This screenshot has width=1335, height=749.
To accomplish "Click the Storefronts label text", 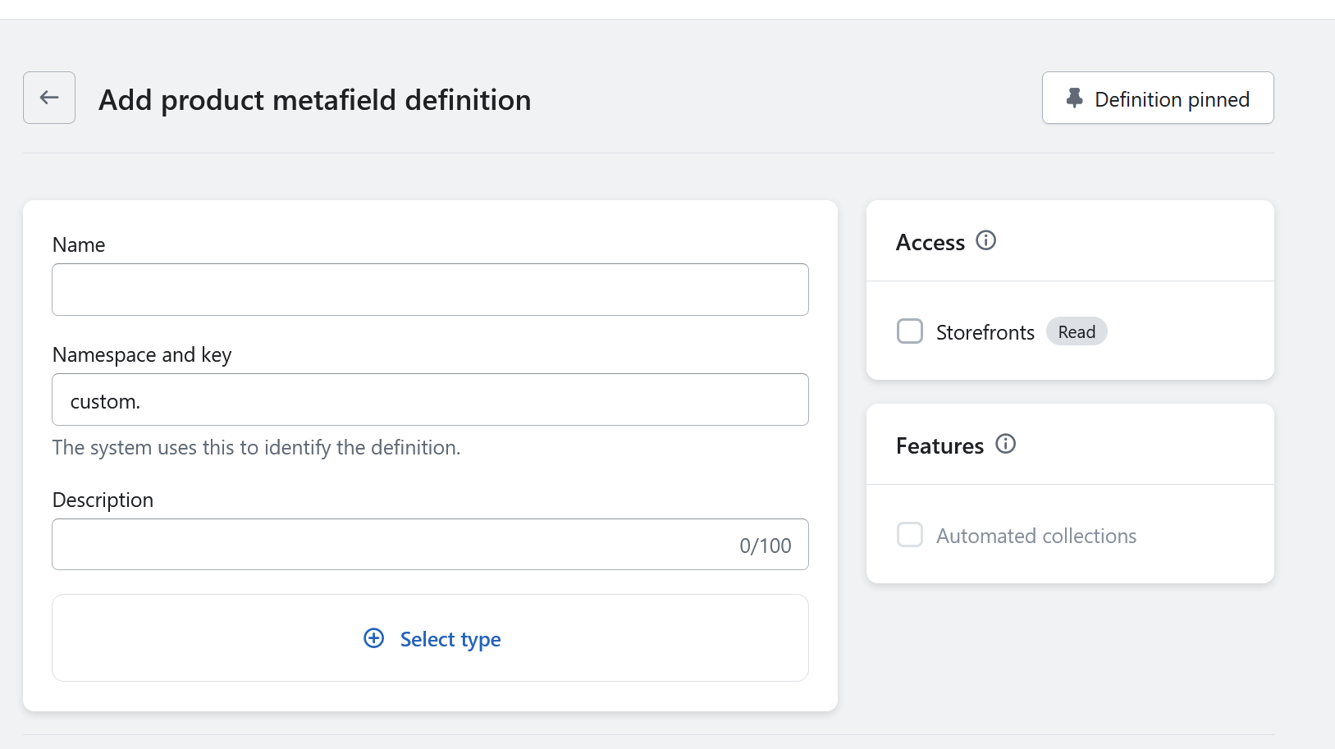I will point(985,332).
